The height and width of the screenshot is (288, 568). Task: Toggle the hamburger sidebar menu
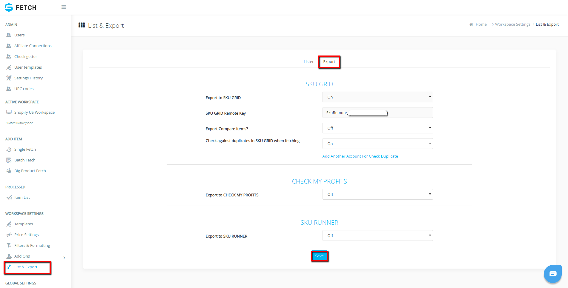64,7
